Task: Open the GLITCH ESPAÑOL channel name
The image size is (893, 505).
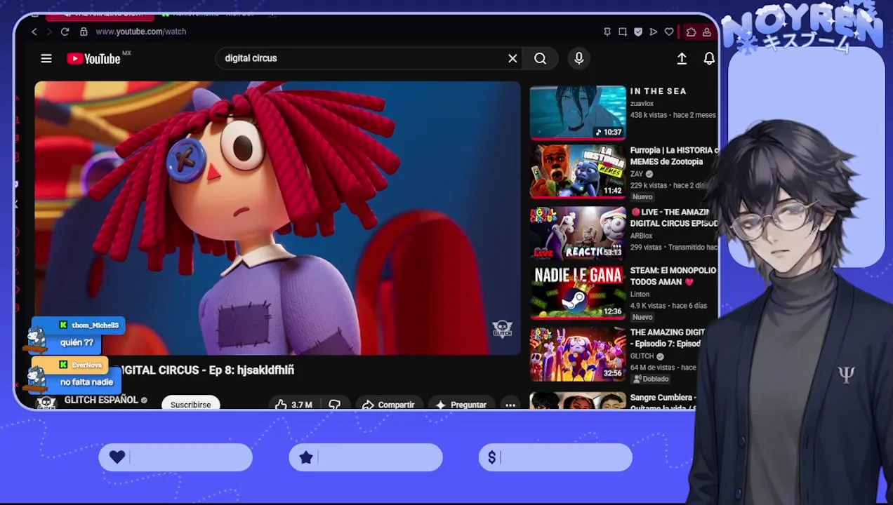Action: coord(101,400)
